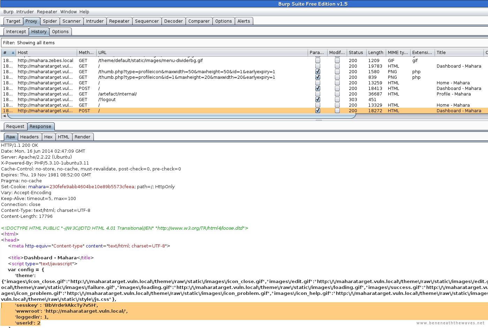Show the HTML response view
The width and height of the screenshot is (488, 328).
(x=63, y=137)
